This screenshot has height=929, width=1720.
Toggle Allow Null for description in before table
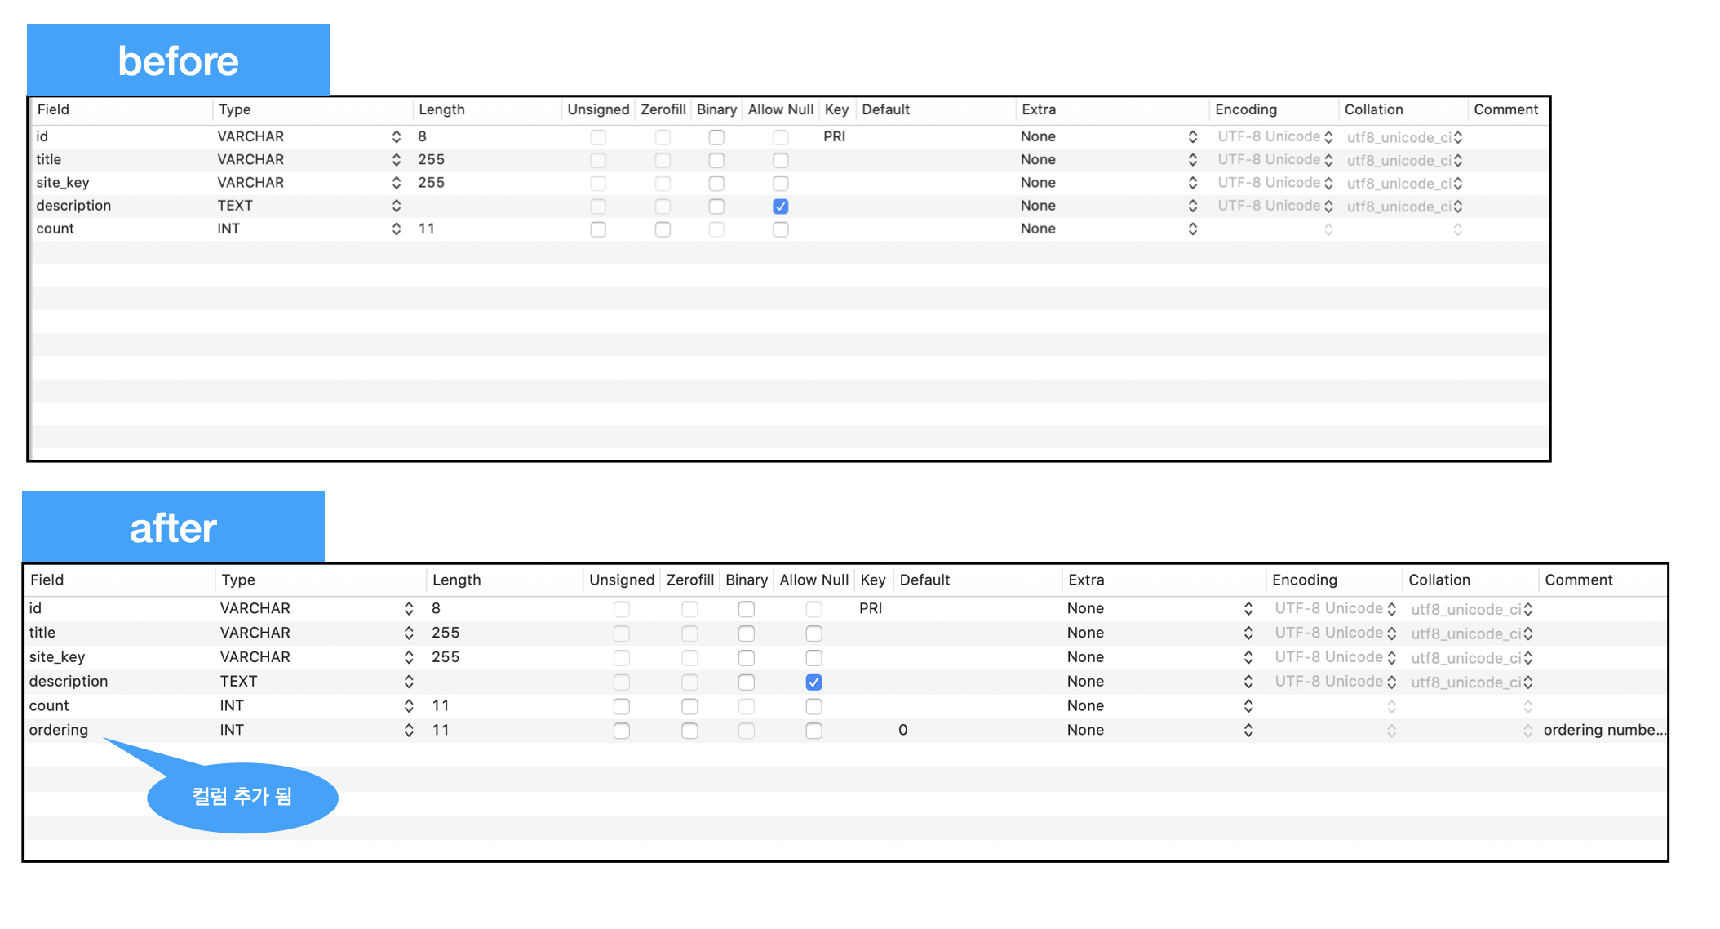[x=780, y=207]
